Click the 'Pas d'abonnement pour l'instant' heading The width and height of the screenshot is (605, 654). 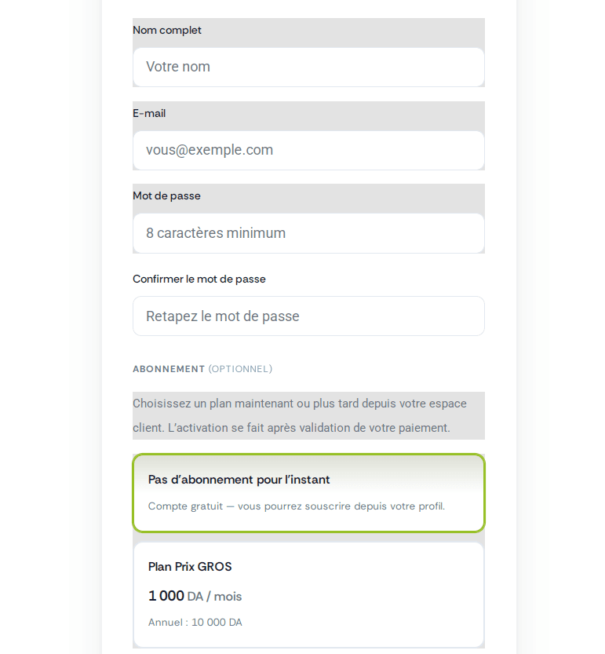239,480
